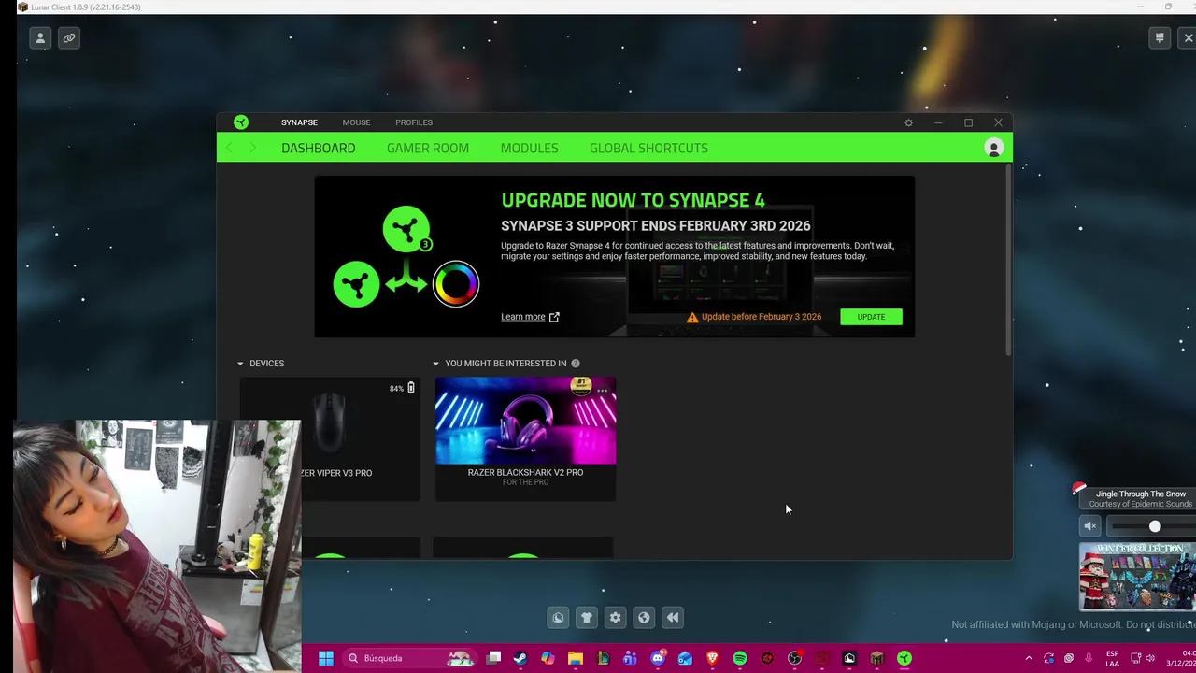Screen dimensions: 1196x673
Task: Open the Profiles tab
Action: click(414, 122)
